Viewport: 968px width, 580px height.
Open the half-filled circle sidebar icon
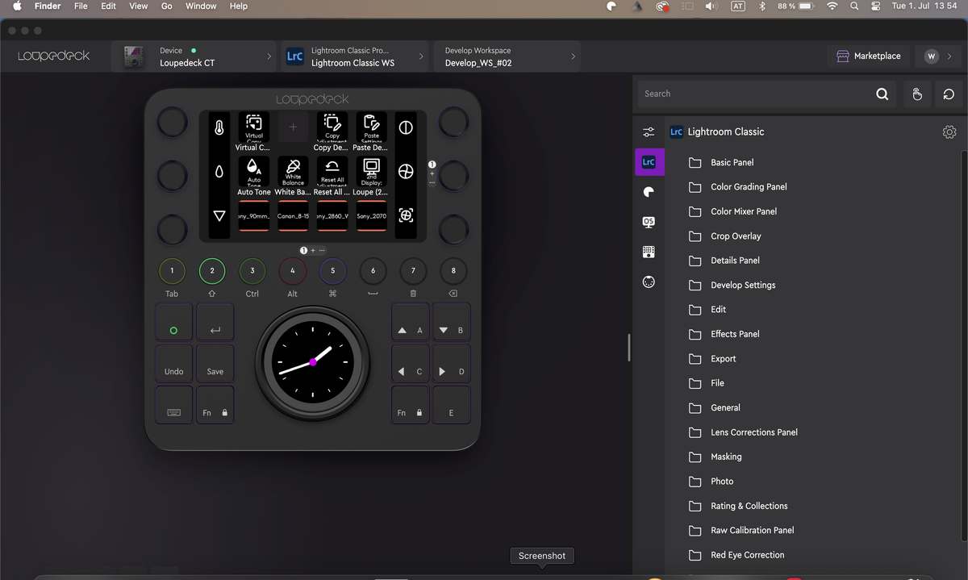[x=649, y=192]
